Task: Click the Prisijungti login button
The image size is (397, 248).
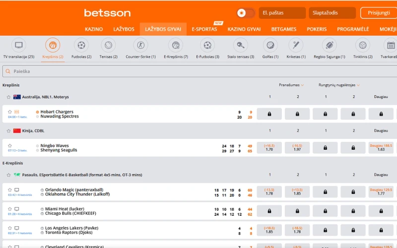Action: tap(379, 13)
